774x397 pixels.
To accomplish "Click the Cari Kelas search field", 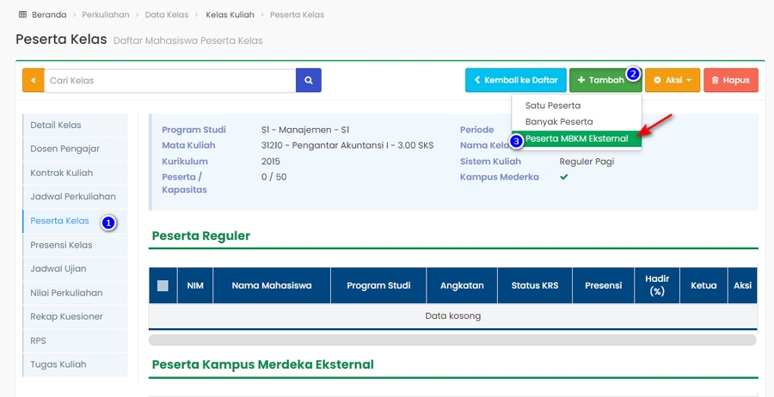I will click(x=169, y=81).
